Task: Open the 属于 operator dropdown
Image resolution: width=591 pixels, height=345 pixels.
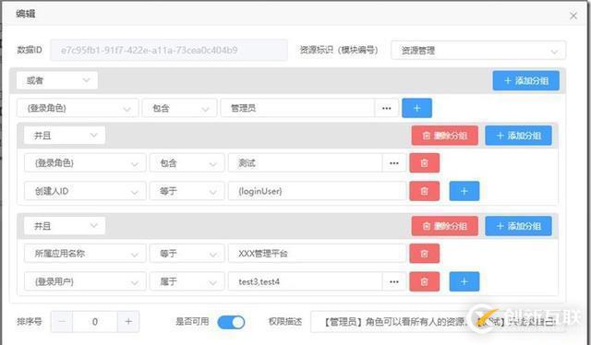Action: click(187, 281)
